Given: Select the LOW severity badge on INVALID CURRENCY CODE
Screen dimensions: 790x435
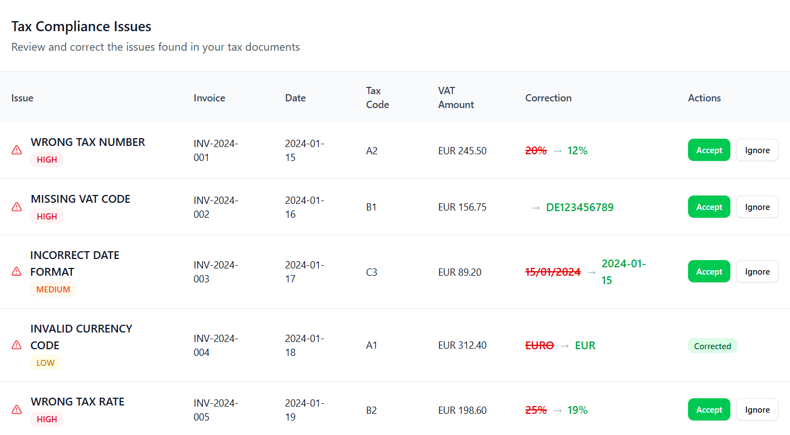Looking at the screenshot, I should pyautogui.click(x=46, y=363).
